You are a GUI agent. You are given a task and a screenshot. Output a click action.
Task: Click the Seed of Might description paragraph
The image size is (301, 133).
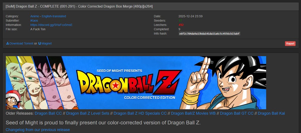(x=103, y=123)
